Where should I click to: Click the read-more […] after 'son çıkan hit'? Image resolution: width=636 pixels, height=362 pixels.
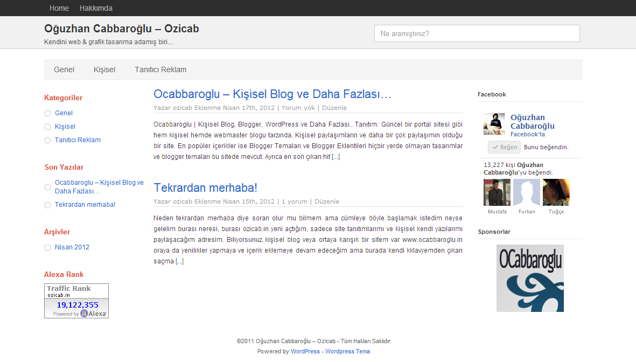[x=336, y=157]
